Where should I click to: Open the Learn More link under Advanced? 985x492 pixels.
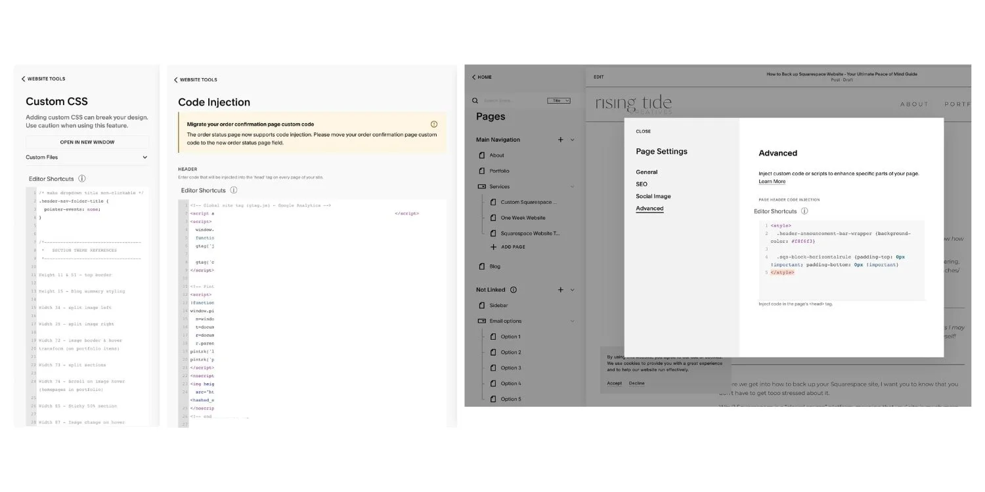(772, 181)
